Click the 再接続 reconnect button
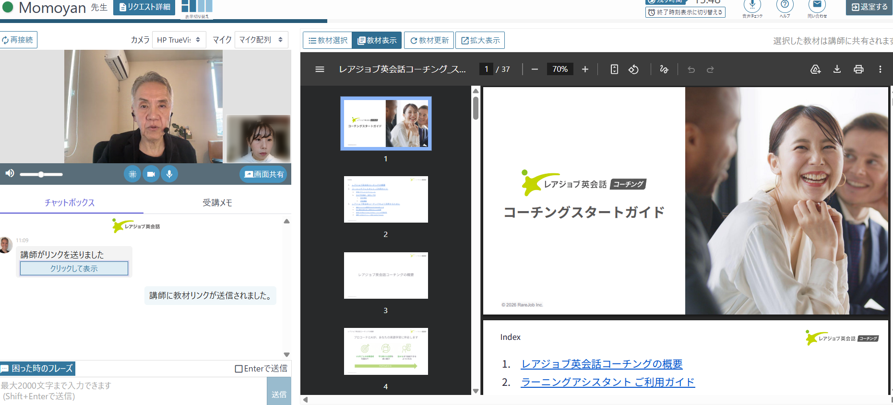 click(18, 40)
